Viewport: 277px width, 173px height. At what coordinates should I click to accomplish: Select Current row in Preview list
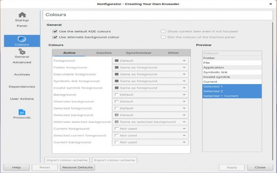(232, 82)
